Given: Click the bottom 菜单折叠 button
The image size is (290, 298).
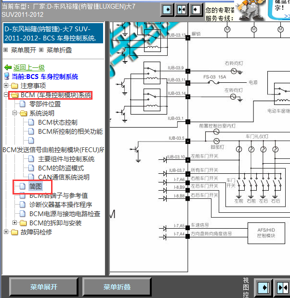Looking at the screenshot, I should click(x=117, y=287).
